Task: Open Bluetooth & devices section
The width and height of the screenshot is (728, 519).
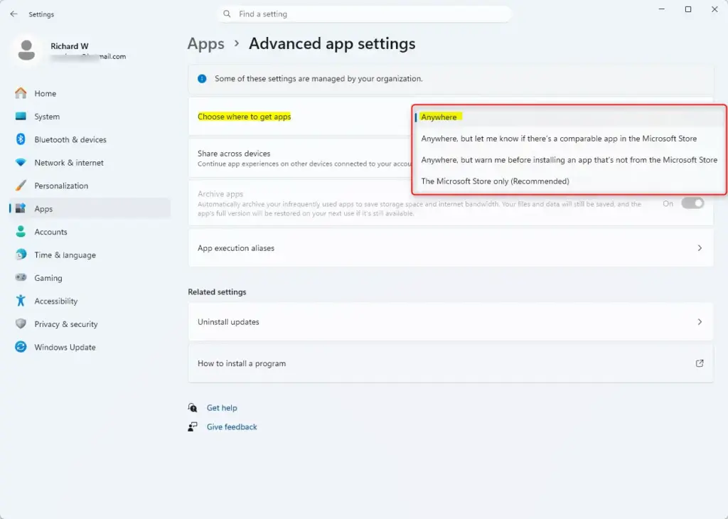Action: (90, 139)
